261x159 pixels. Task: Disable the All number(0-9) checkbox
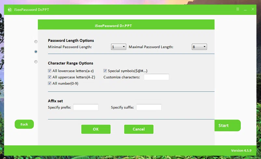[x=50, y=83]
